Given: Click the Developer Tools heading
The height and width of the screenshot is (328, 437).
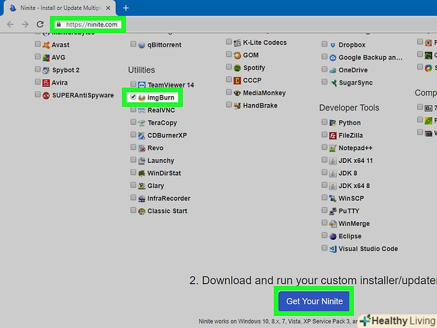Looking at the screenshot, I should [x=349, y=108].
